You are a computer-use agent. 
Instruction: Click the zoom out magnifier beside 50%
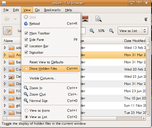(92, 31)
